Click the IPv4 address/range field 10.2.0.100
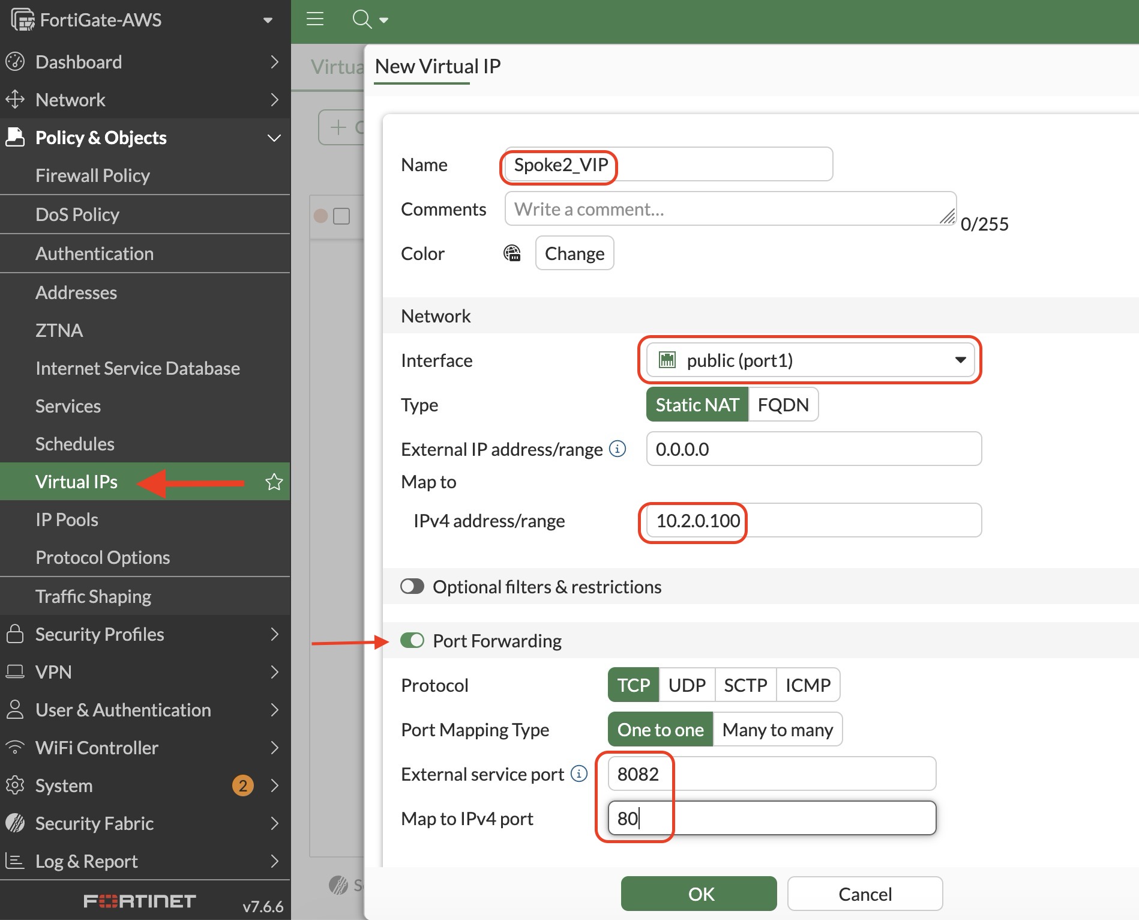The image size is (1139, 920). coord(814,520)
